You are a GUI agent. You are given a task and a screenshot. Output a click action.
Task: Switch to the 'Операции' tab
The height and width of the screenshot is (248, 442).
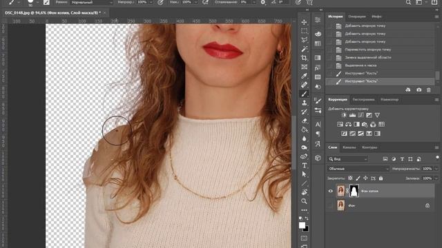[x=357, y=17]
